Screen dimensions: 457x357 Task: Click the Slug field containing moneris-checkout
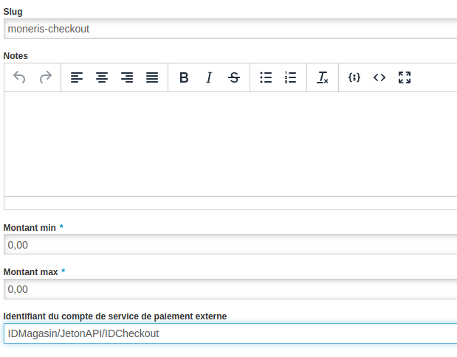coord(229,29)
